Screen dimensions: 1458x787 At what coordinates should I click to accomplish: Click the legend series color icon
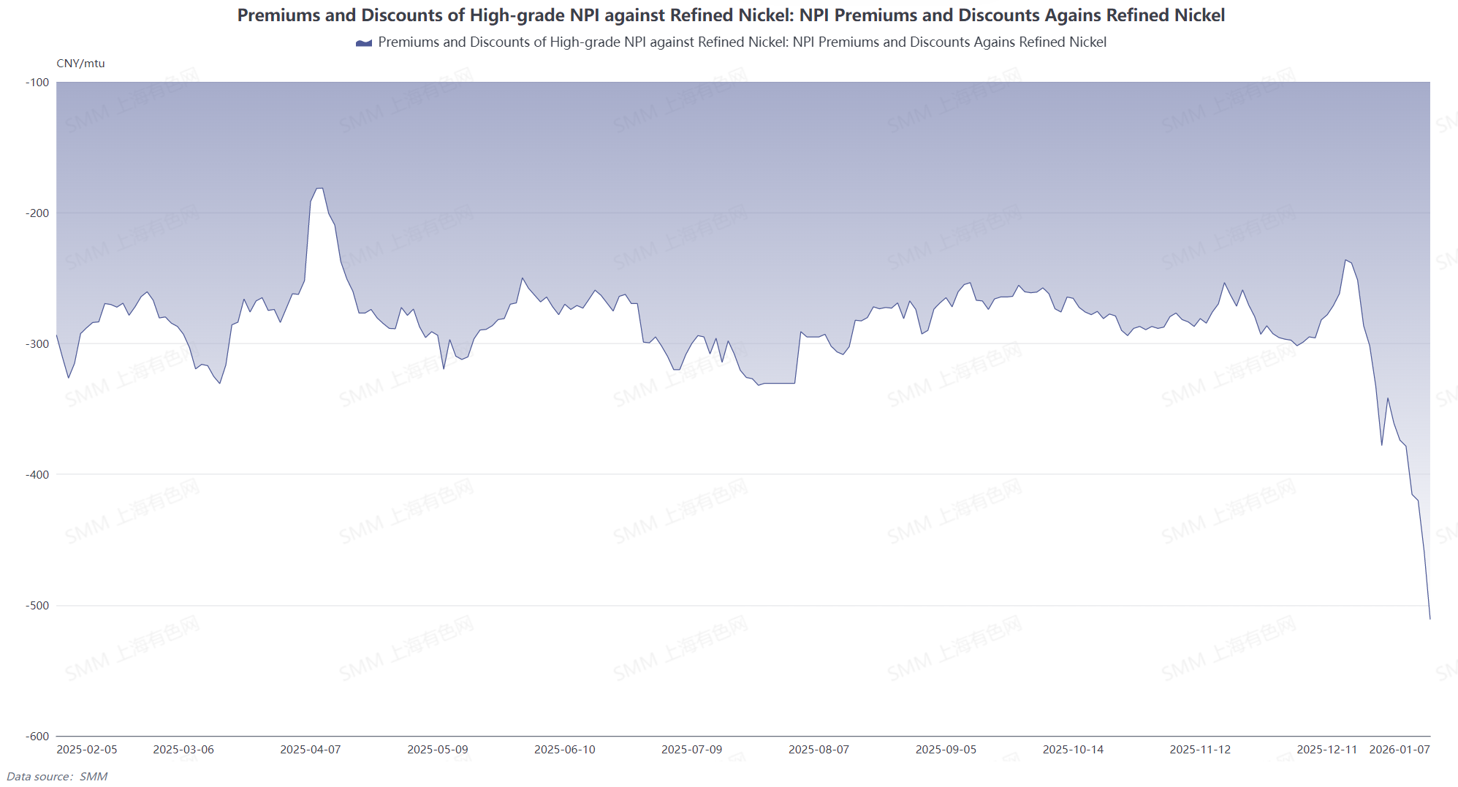[x=364, y=43]
